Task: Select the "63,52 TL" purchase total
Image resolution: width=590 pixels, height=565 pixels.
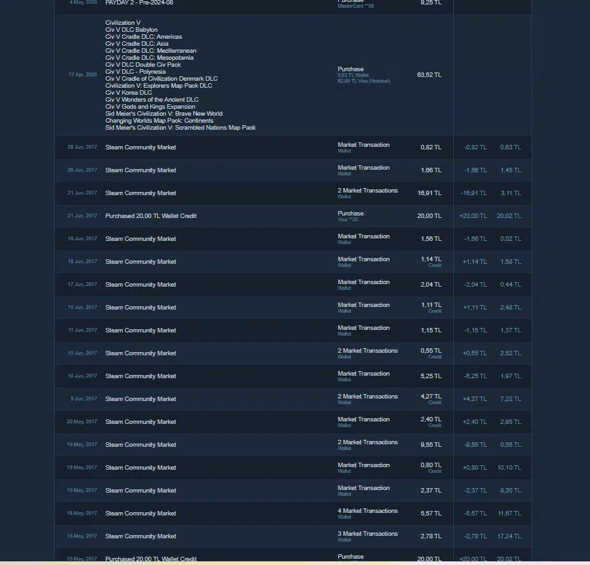Action: [x=429, y=75]
